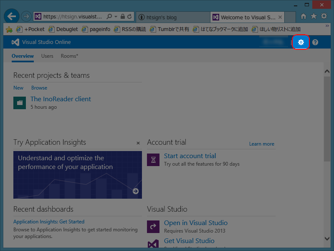Screen dimensions: 334x251
Task: Dismiss the Try Application Insights panel
Action: 138,143
